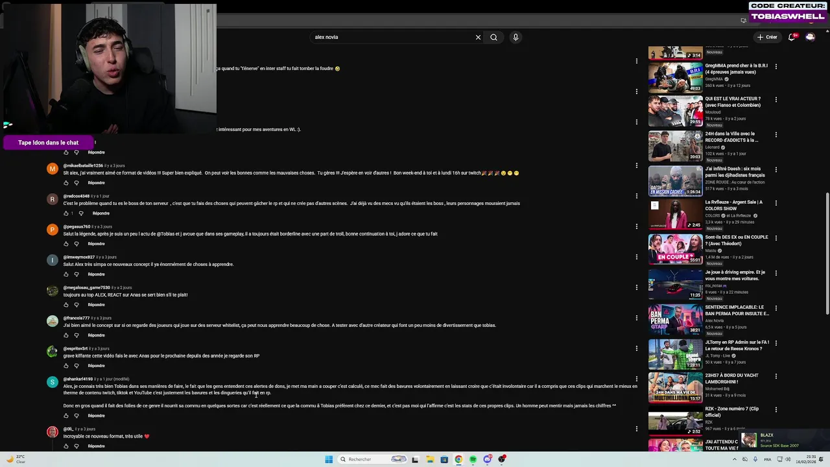Screen dimensions: 830x467
Task: Switch to Google Chrome in taskbar
Action: 458,459
